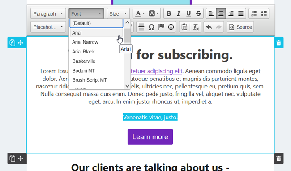Undo the last change
Screen dimensions: 291x171
pos(209,27)
